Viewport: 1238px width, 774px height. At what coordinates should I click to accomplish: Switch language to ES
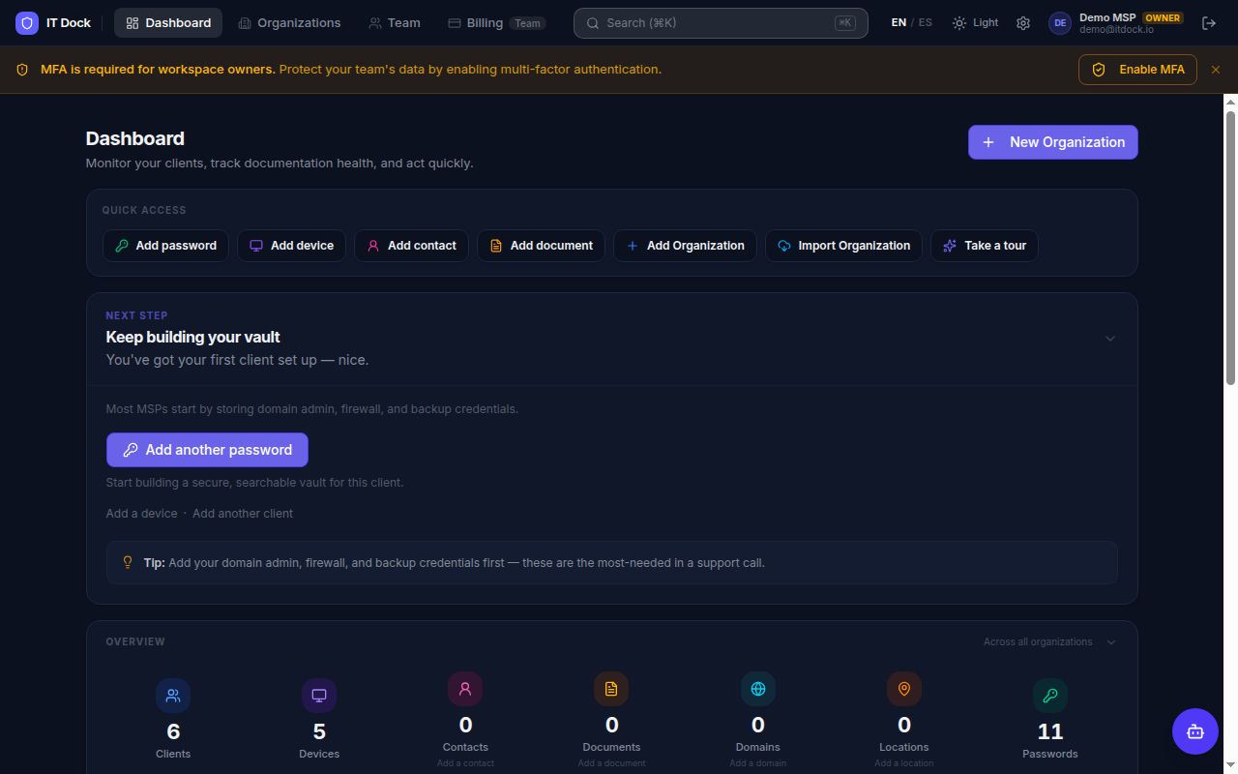(x=926, y=23)
